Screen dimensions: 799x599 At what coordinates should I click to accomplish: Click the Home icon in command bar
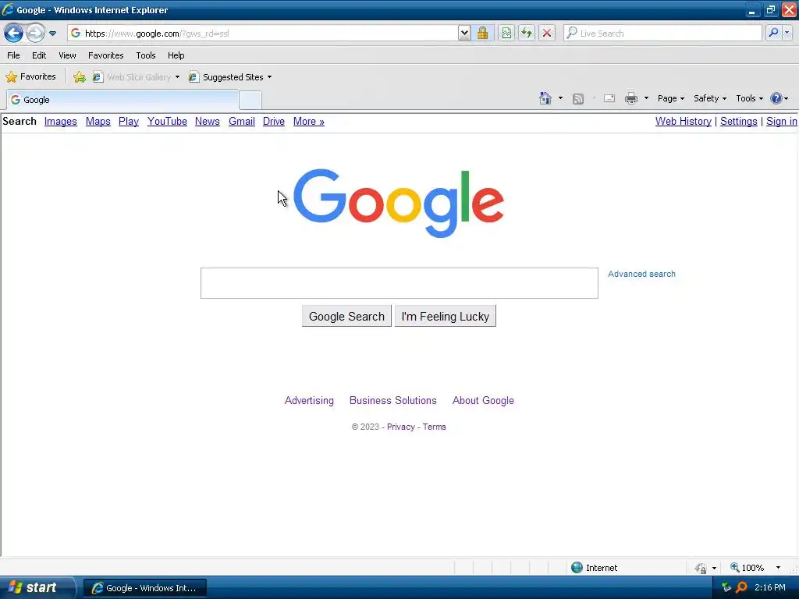(545, 98)
